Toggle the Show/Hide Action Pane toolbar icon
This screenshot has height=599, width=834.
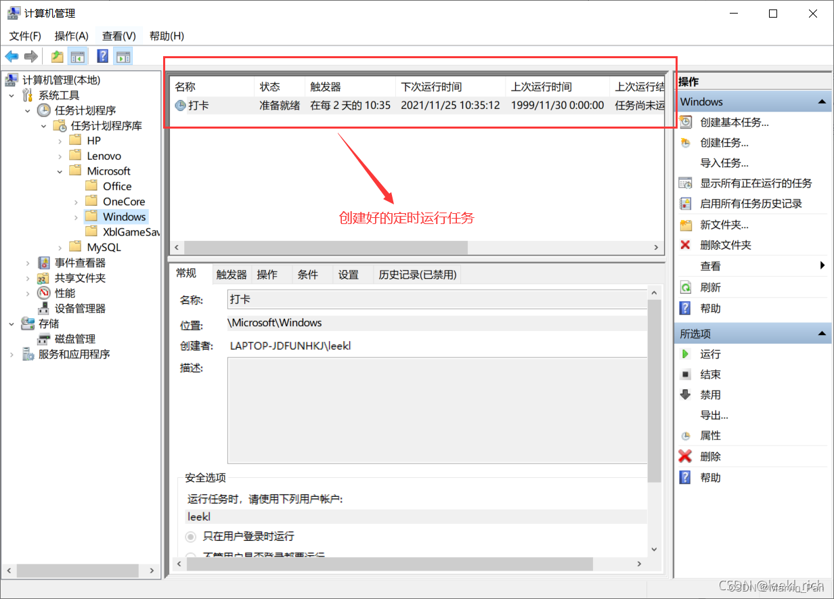pyautogui.click(x=123, y=56)
